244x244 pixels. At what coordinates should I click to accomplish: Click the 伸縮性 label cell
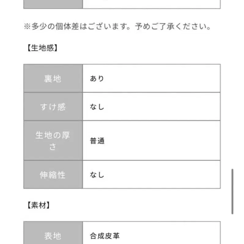(53, 175)
